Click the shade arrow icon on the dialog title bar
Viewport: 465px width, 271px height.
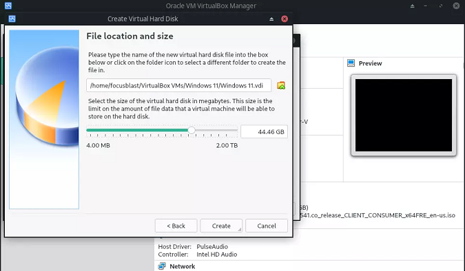[x=271, y=19]
